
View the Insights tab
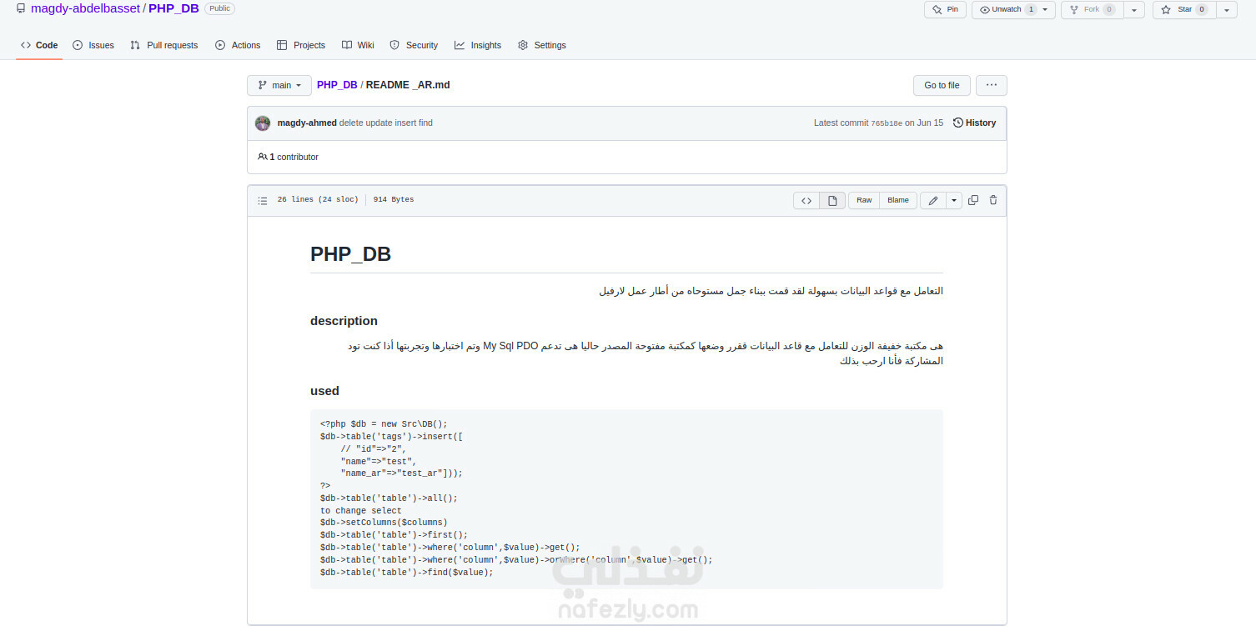point(478,45)
